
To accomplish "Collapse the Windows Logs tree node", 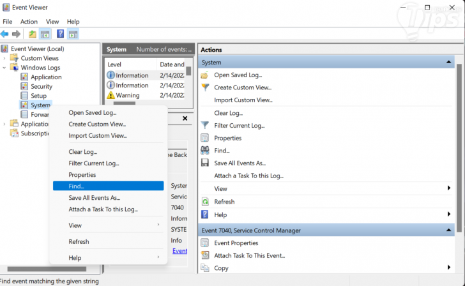I will point(4,68).
